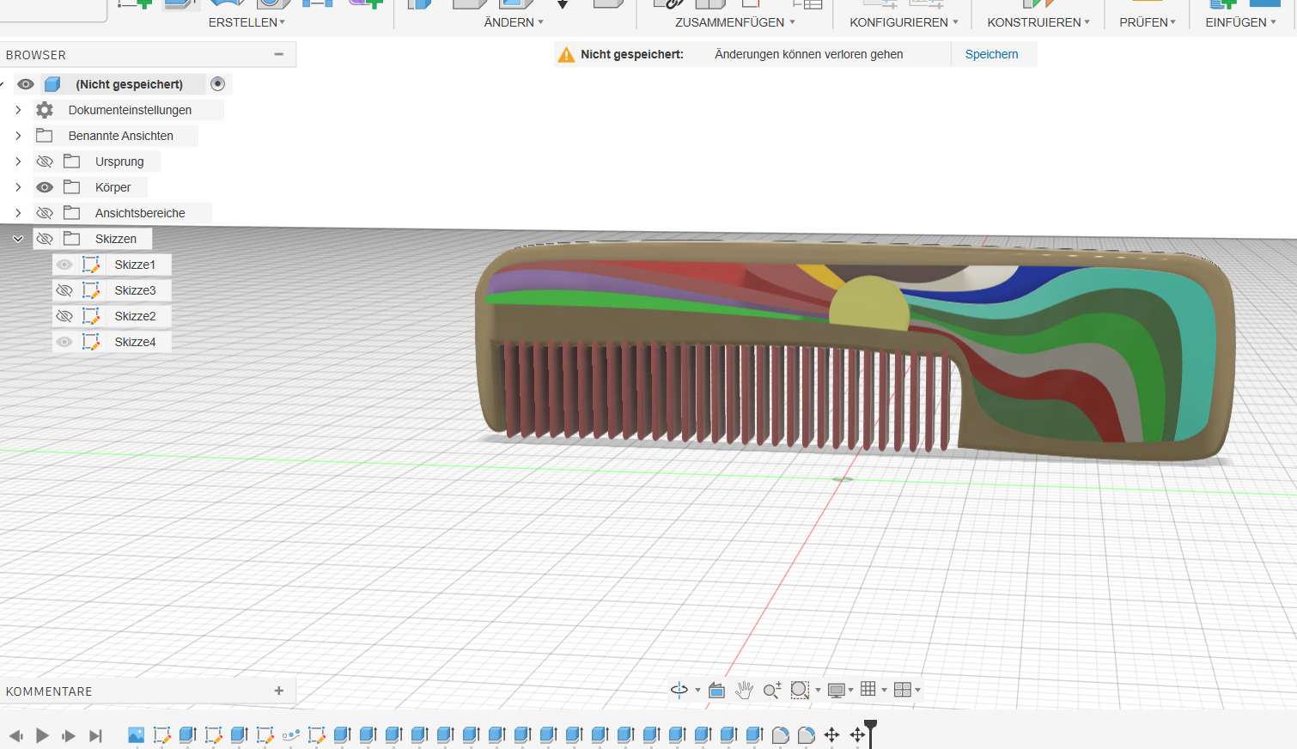Image resolution: width=1297 pixels, height=749 pixels.
Task: Toggle visibility of Skizze4
Action: pos(64,342)
